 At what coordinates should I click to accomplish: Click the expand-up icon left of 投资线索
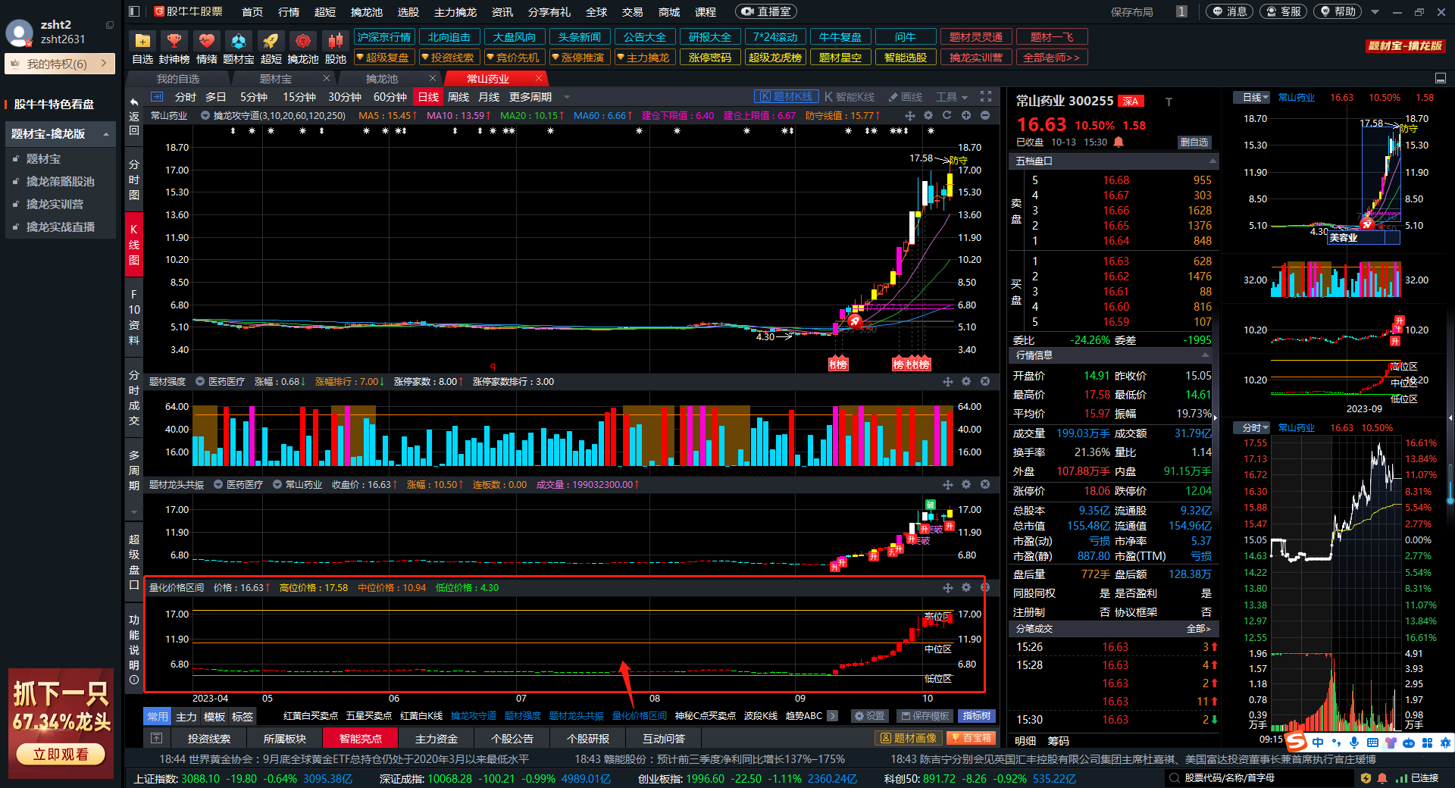pyautogui.click(x=156, y=738)
